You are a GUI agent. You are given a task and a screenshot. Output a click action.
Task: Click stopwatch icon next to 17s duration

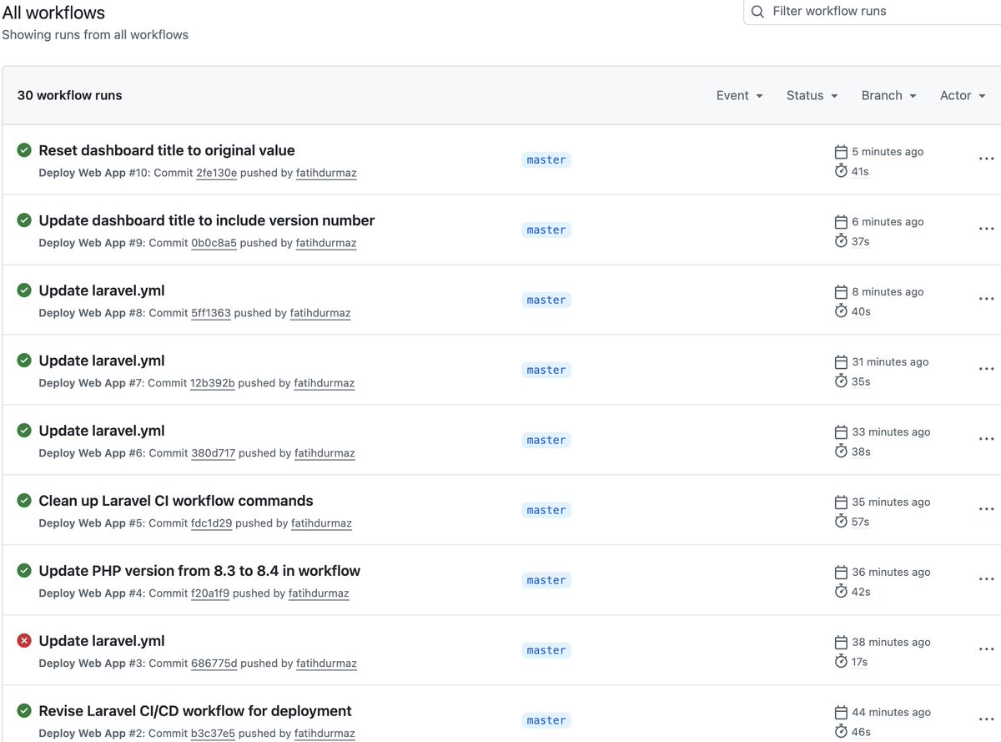pos(841,661)
